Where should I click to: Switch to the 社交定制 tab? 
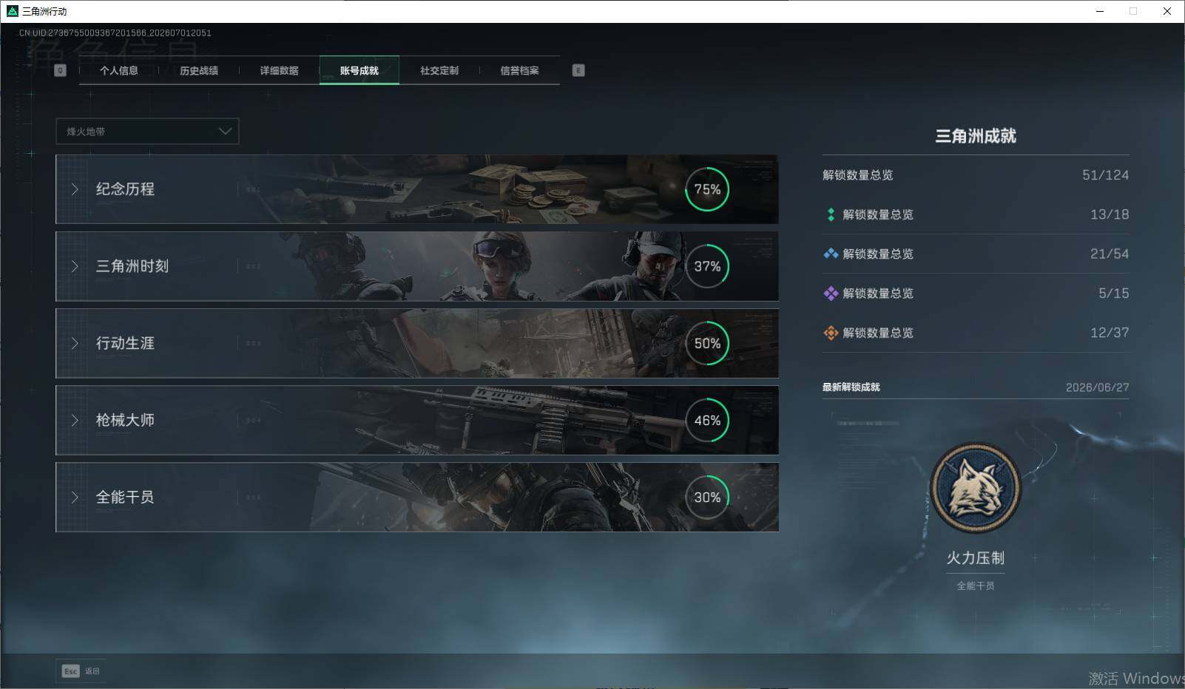[x=439, y=70]
